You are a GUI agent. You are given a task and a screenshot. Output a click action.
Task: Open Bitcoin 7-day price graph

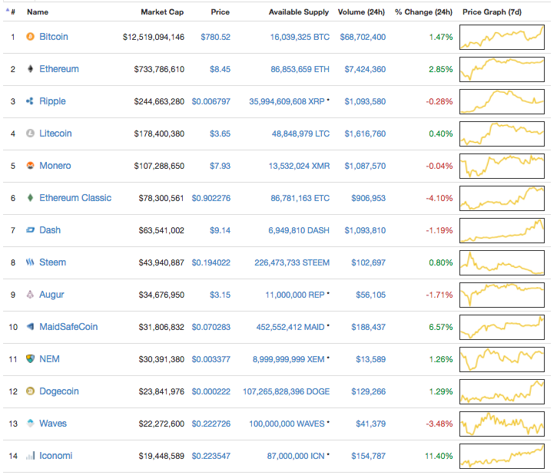(x=502, y=37)
